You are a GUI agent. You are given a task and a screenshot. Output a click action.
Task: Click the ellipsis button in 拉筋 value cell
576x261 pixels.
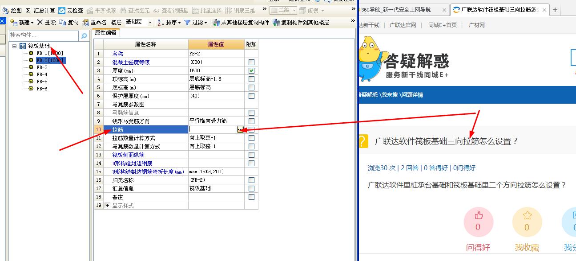240,129
